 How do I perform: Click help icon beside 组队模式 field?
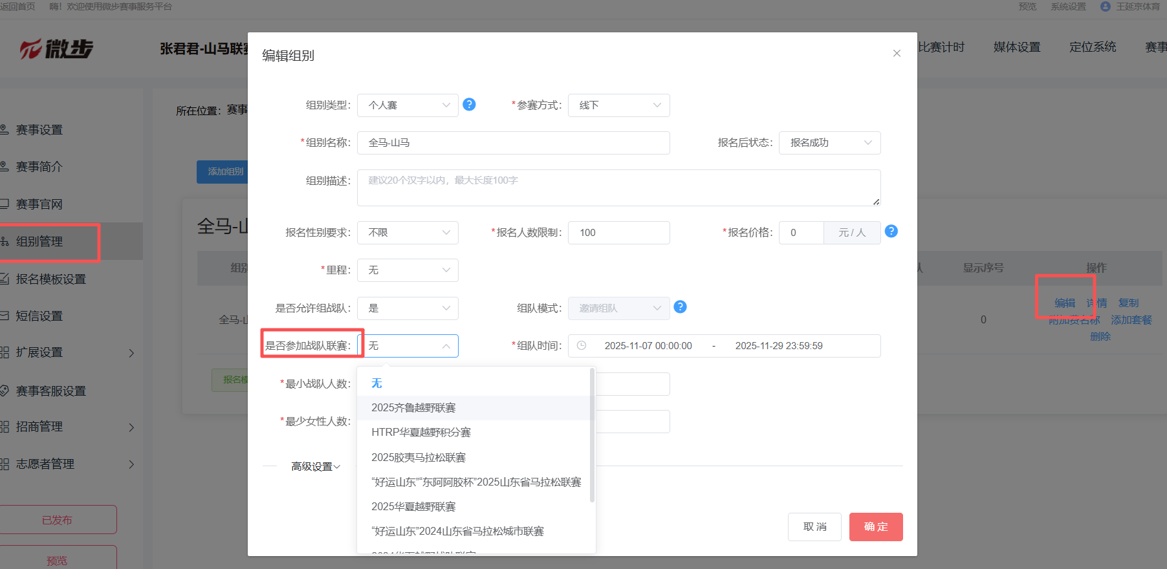[x=680, y=307]
